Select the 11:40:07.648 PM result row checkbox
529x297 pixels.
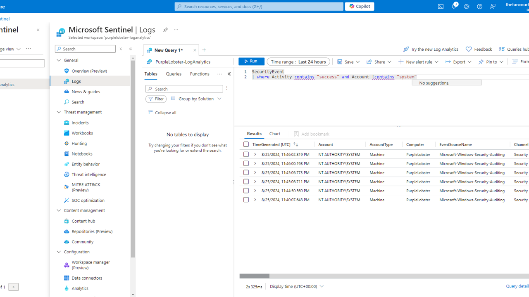246,200
